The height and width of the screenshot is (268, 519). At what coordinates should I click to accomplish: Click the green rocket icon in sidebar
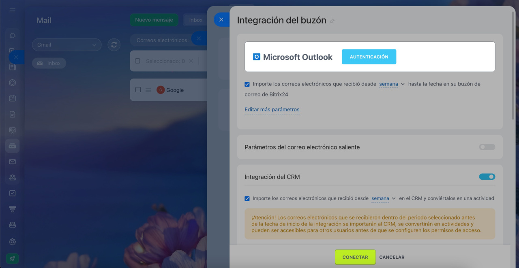click(12, 259)
